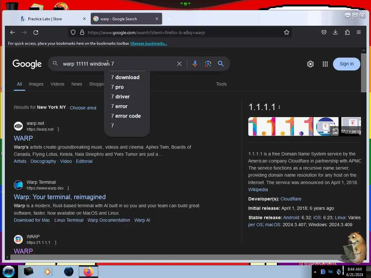Choose the '7 error' suggestion
This screenshot has width=371, height=278.
click(x=127, y=107)
